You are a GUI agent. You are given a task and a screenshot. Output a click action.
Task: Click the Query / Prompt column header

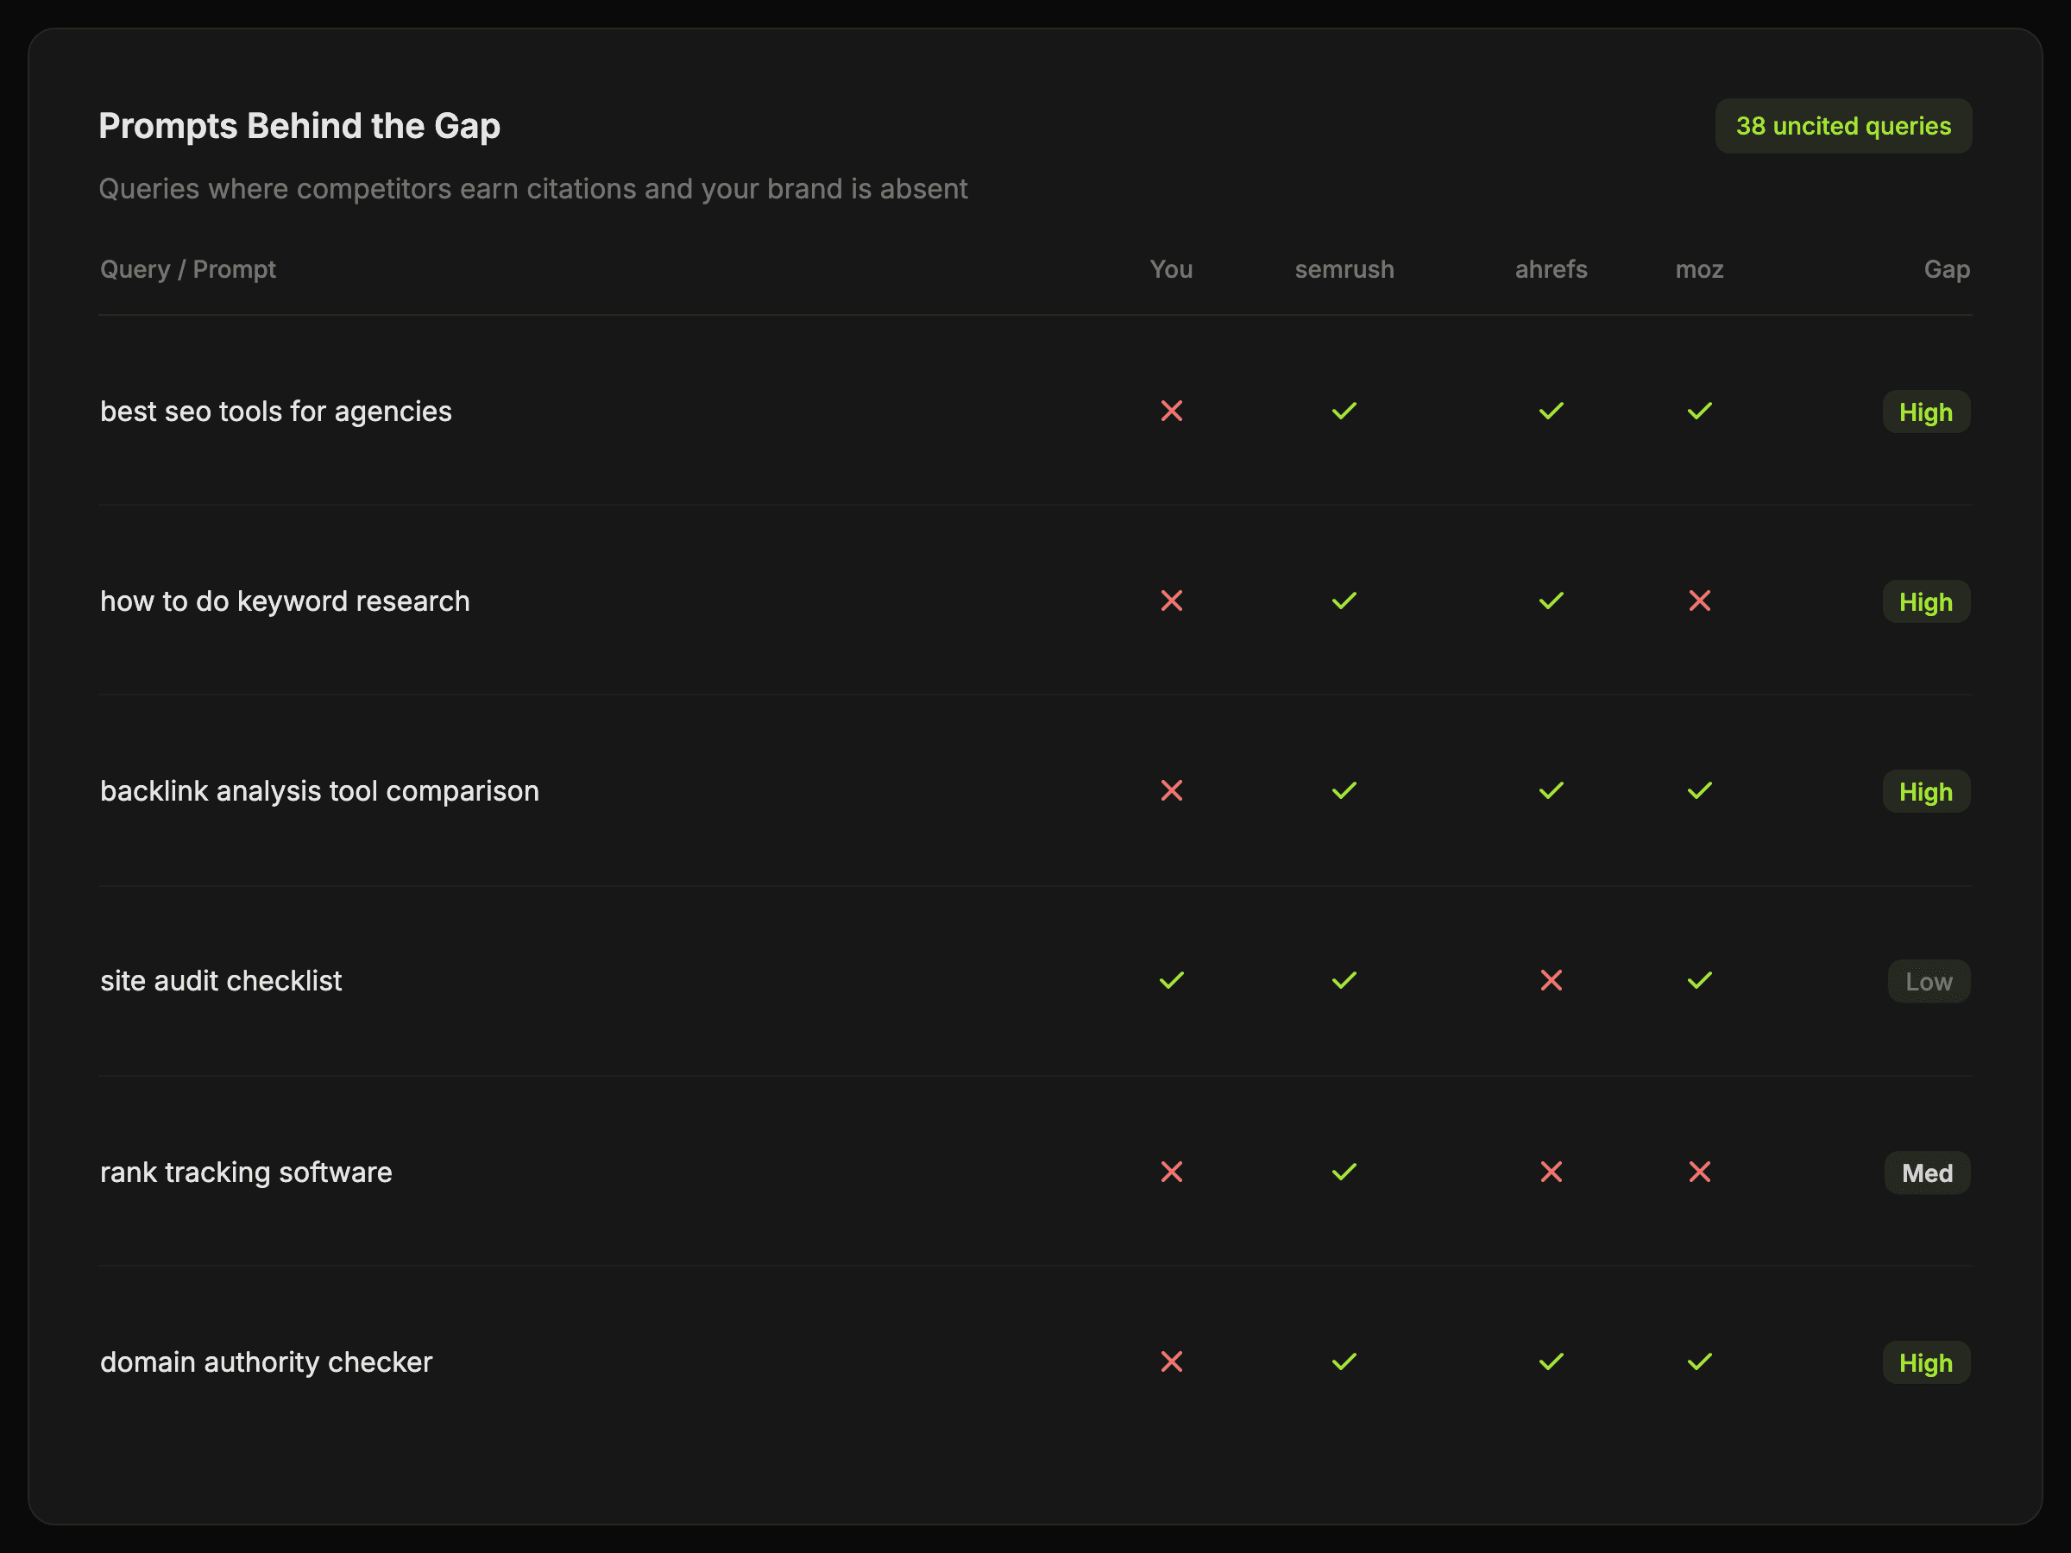pos(188,269)
